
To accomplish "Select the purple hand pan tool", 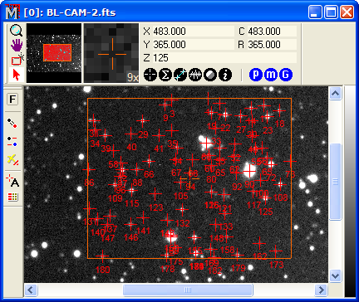I will point(17,45).
